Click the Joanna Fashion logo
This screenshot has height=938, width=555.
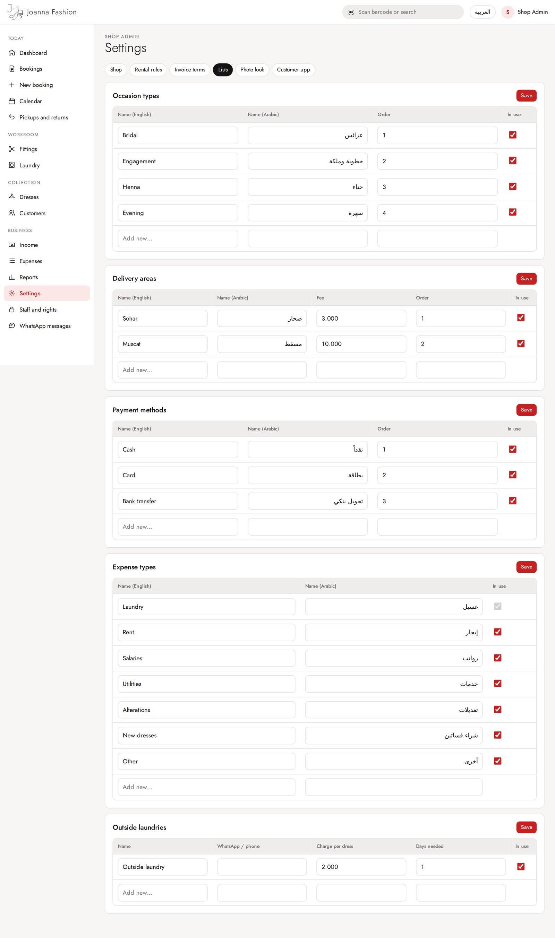pos(15,12)
